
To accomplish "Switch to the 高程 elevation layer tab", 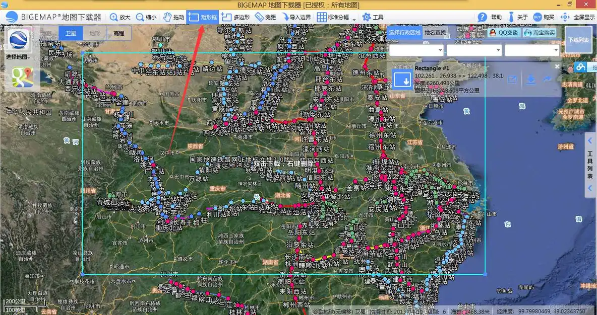I will pos(119,33).
